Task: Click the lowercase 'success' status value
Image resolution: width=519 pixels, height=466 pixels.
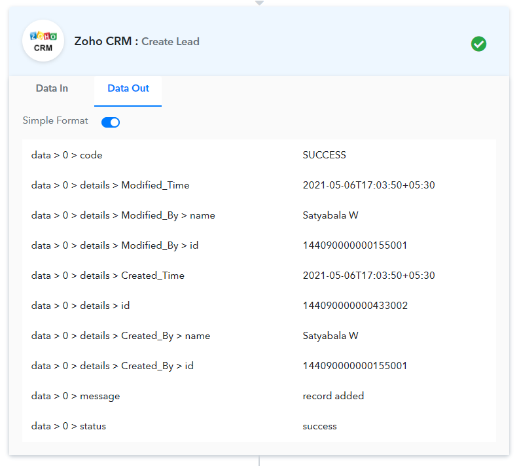Action: pos(320,426)
